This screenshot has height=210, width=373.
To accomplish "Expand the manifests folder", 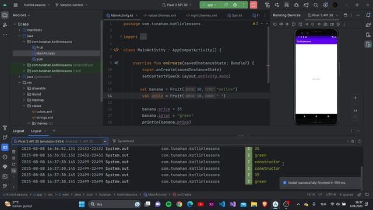I will 19,30.
